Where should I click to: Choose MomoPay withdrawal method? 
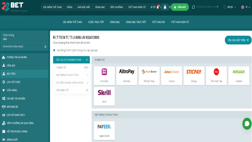[x=104, y=75]
